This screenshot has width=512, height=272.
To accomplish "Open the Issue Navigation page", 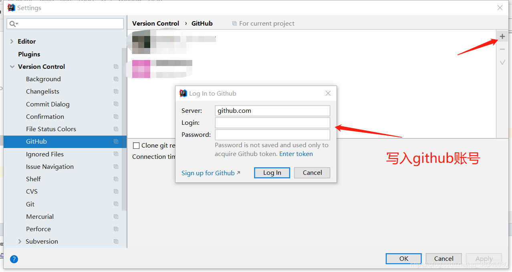I will coord(50,167).
